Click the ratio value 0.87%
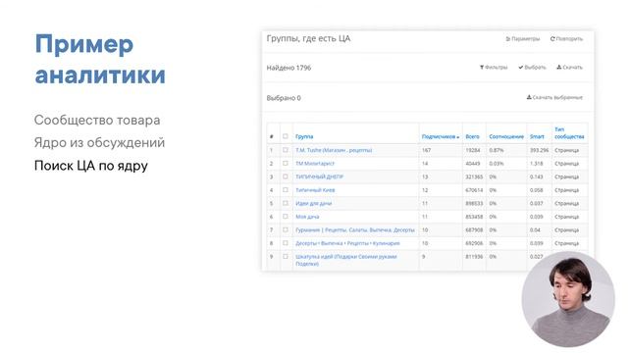The height and width of the screenshot is (353, 628). pyautogui.click(x=497, y=150)
